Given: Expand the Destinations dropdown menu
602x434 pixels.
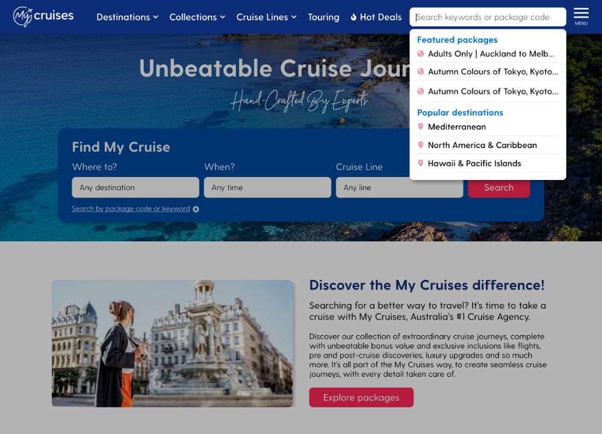Looking at the screenshot, I should 128,17.
